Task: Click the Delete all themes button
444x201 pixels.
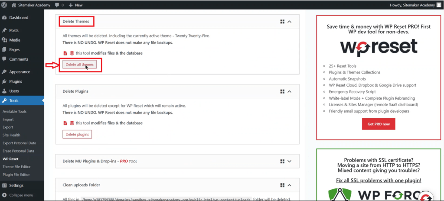Action: click(80, 65)
